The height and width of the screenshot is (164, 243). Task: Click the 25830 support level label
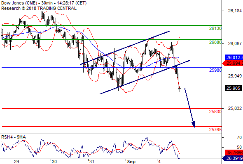pos(215,112)
